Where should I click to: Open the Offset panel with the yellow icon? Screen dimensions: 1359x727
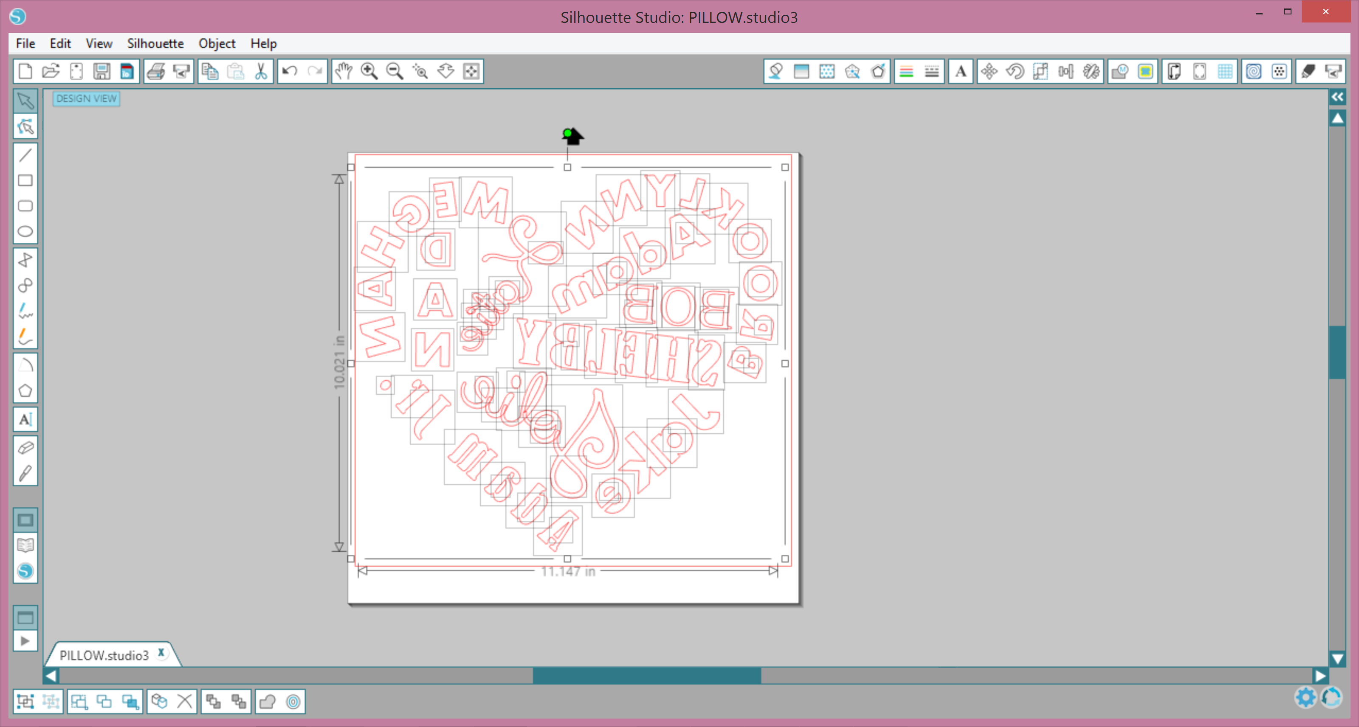[x=1145, y=71]
